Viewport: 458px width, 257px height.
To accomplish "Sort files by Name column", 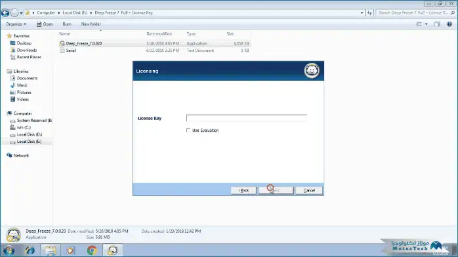I will tap(64, 34).
